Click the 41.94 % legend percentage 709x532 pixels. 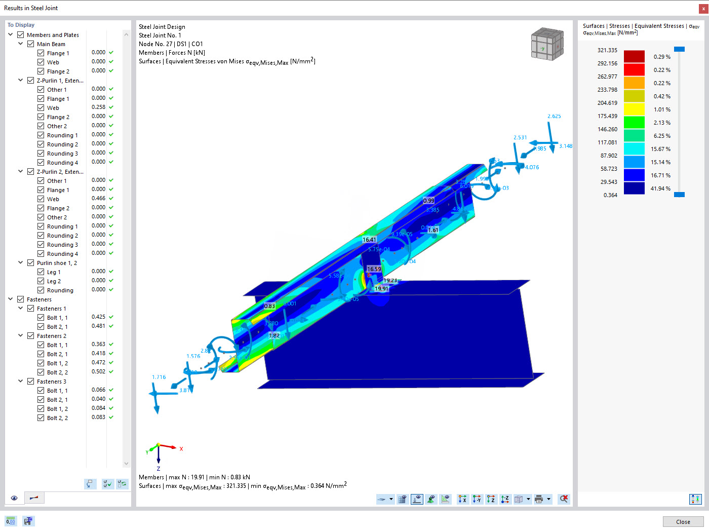pos(660,188)
